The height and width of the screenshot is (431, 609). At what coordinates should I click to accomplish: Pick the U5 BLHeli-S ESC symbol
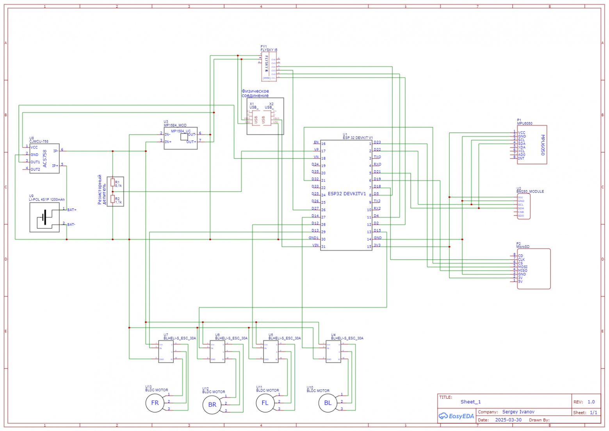click(x=271, y=351)
